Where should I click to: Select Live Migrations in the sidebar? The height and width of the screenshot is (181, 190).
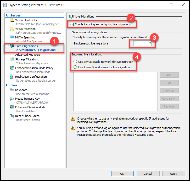[27, 46]
